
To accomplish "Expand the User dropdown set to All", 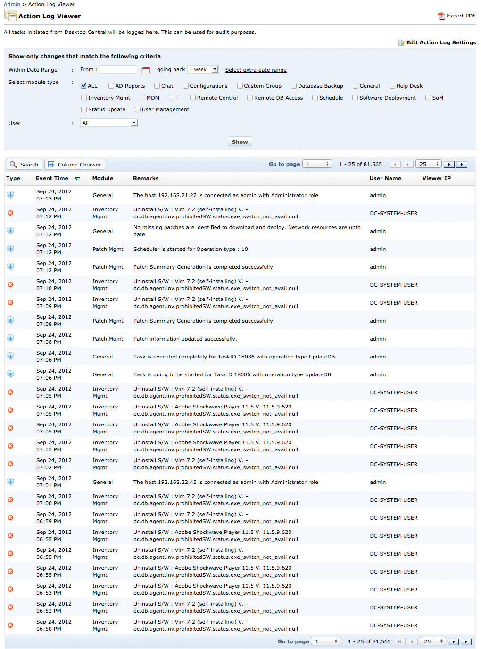I will point(109,123).
